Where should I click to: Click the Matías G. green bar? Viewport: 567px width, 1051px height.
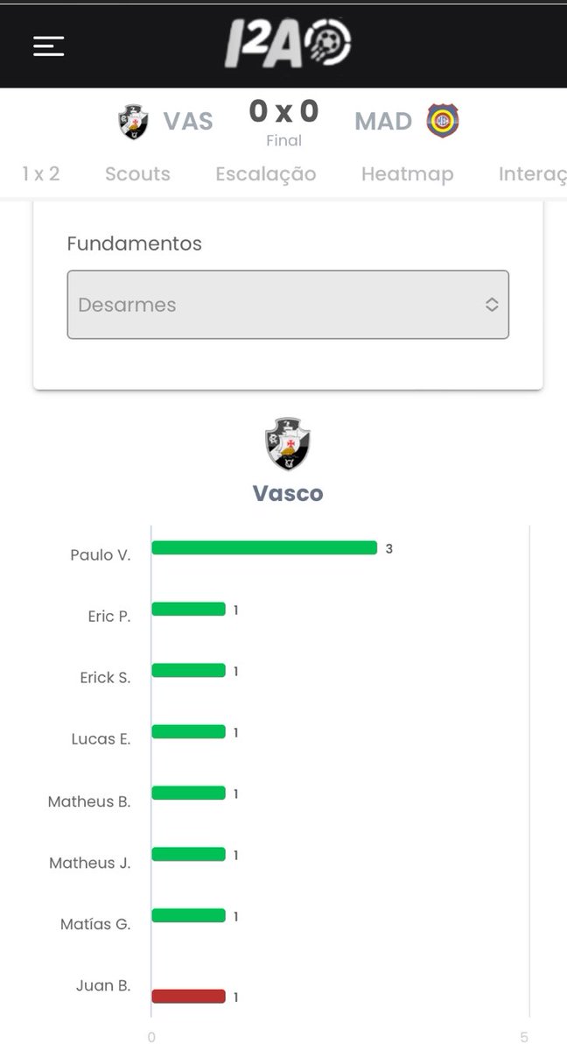pyautogui.click(x=188, y=916)
